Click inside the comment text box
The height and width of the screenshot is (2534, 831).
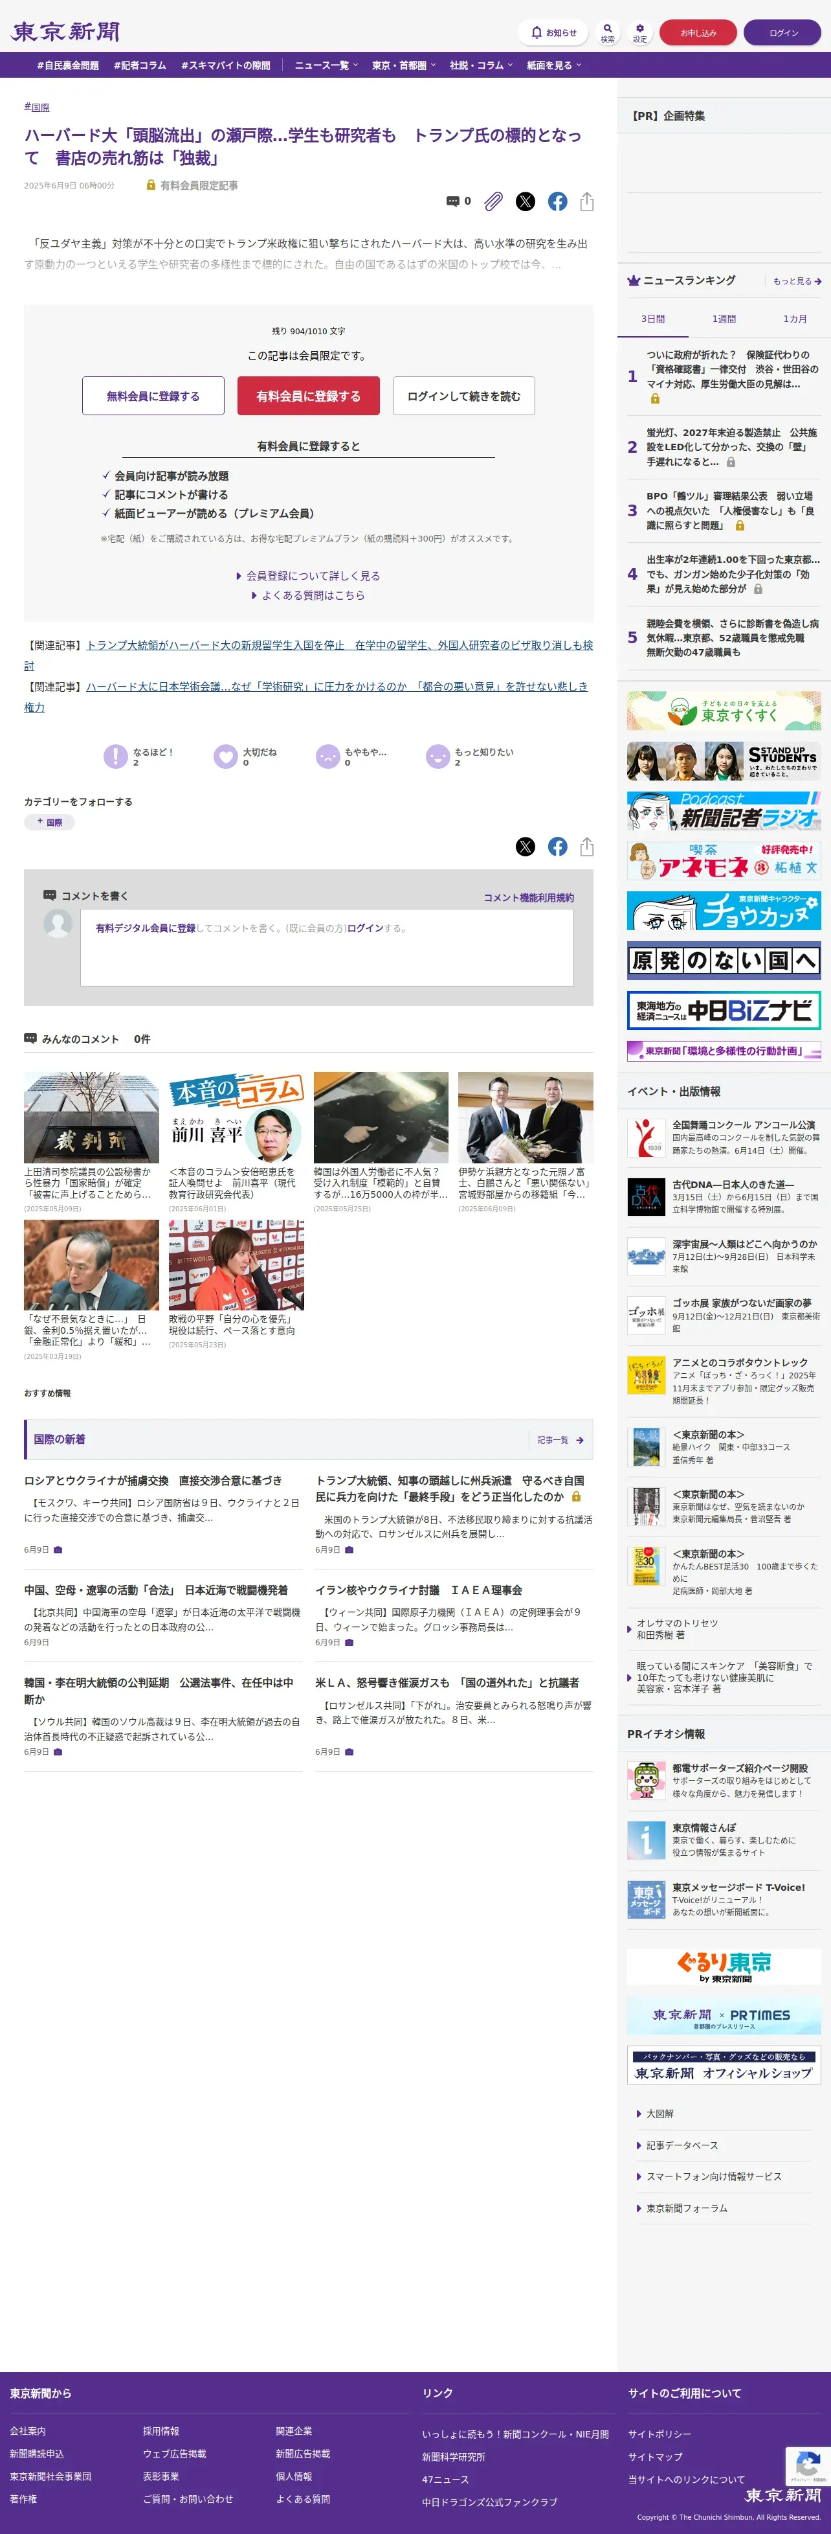point(326,946)
